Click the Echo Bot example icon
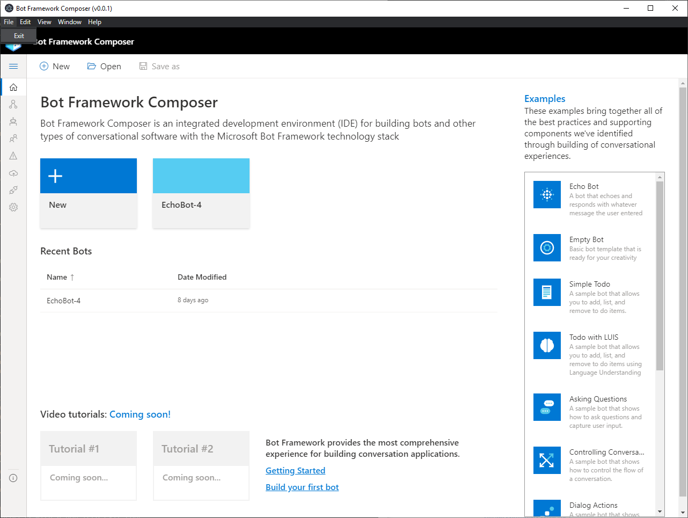 click(x=547, y=194)
